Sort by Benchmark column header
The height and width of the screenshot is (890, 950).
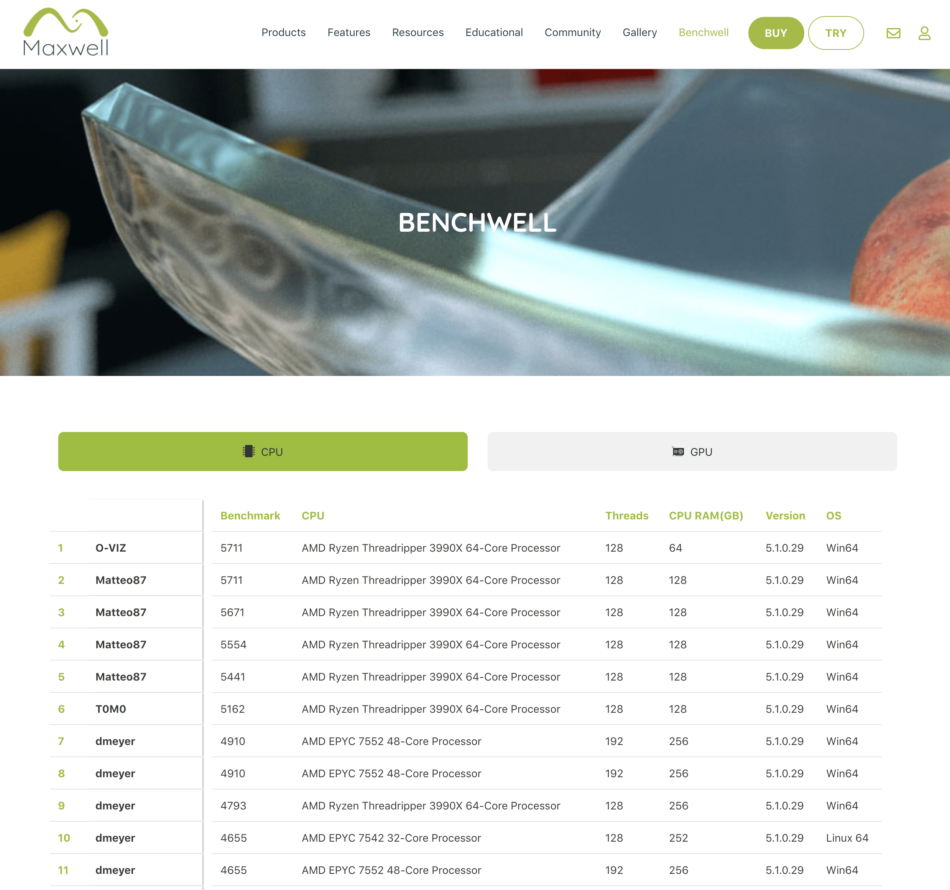click(x=250, y=516)
